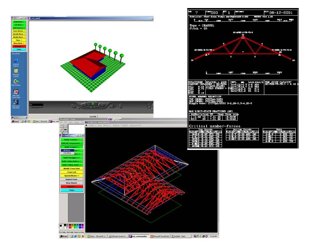321x241 pixels.
Task: Open Modify Block submenu
Action: [x=19, y=37]
